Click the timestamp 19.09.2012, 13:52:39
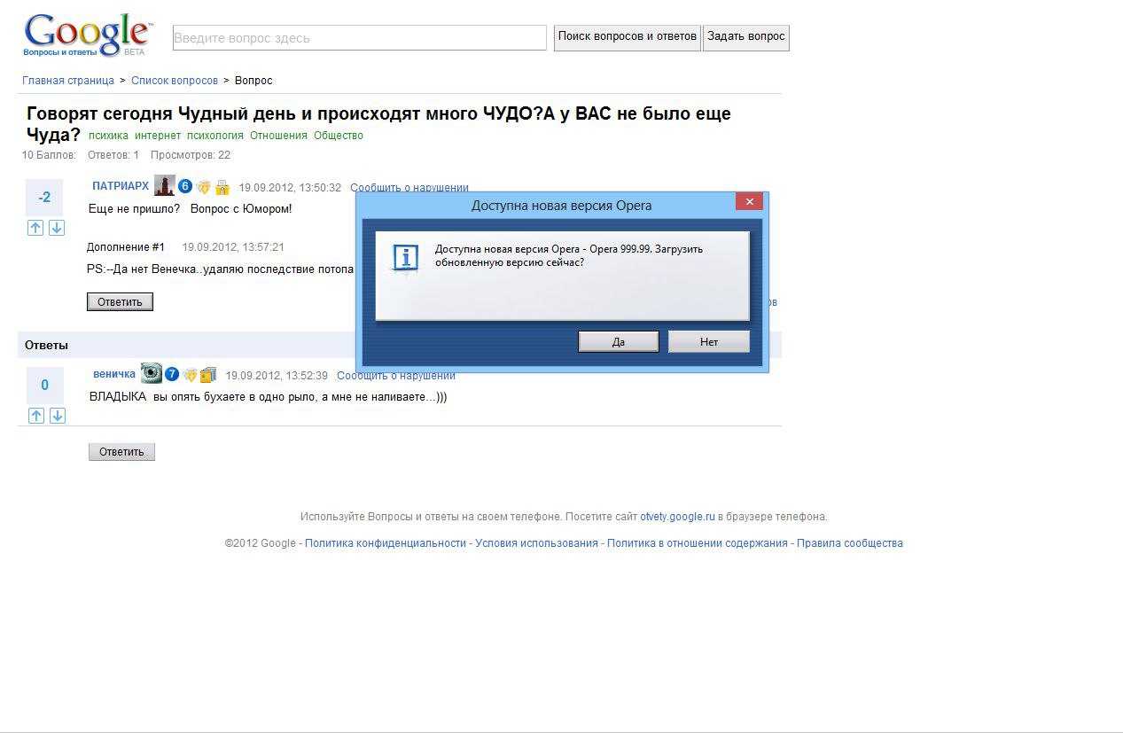The width and height of the screenshot is (1123, 733). coord(277,376)
